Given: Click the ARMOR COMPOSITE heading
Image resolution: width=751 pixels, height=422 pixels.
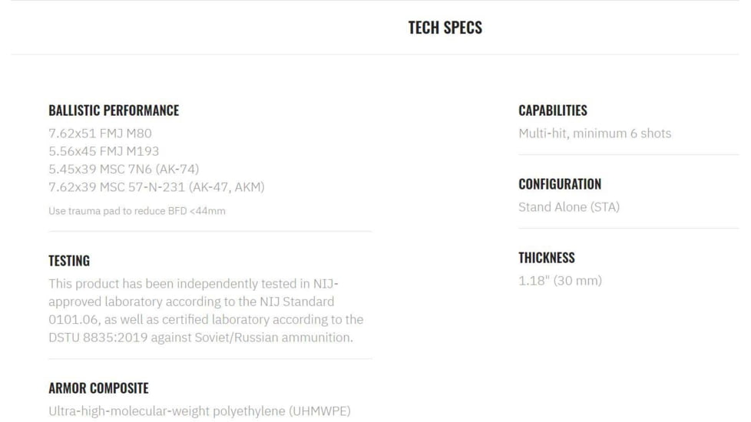Looking at the screenshot, I should tap(98, 388).
